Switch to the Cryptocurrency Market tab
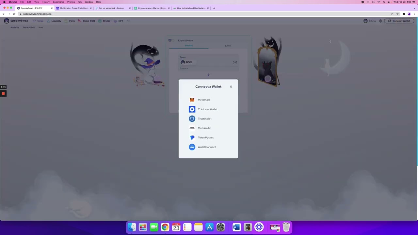Viewport: 418px width, 235px height. (152, 8)
